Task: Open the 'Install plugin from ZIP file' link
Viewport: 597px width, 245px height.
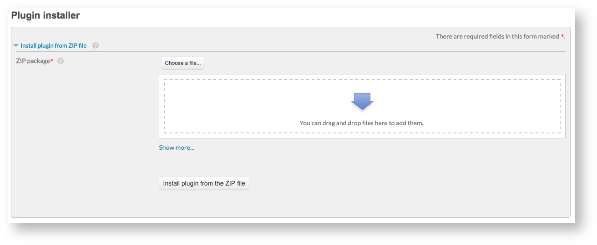Action: (x=53, y=46)
